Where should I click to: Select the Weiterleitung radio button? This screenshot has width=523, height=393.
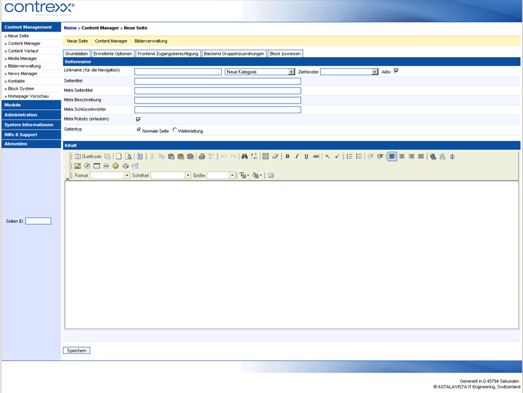pyautogui.click(x=175, y=130)
